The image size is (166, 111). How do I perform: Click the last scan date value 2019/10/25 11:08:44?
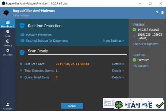[72, 64]
